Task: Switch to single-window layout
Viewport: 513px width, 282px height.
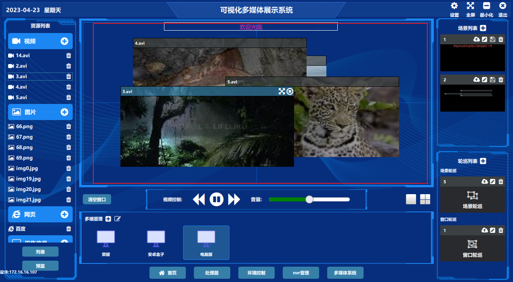Action: click(x=411, y=199)
